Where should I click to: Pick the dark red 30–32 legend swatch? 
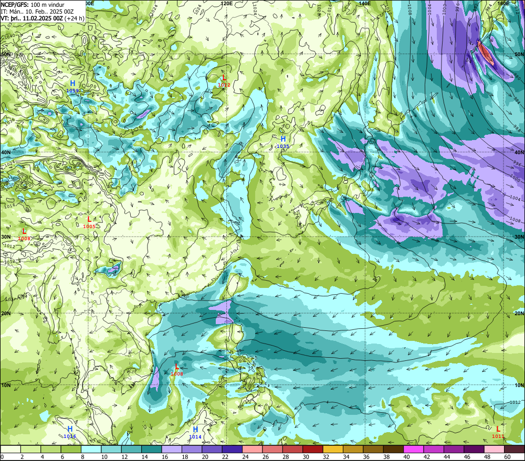[313, 449]
